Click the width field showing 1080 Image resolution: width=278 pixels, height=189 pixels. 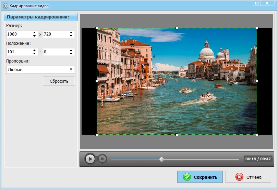click(x=19, y=34)
